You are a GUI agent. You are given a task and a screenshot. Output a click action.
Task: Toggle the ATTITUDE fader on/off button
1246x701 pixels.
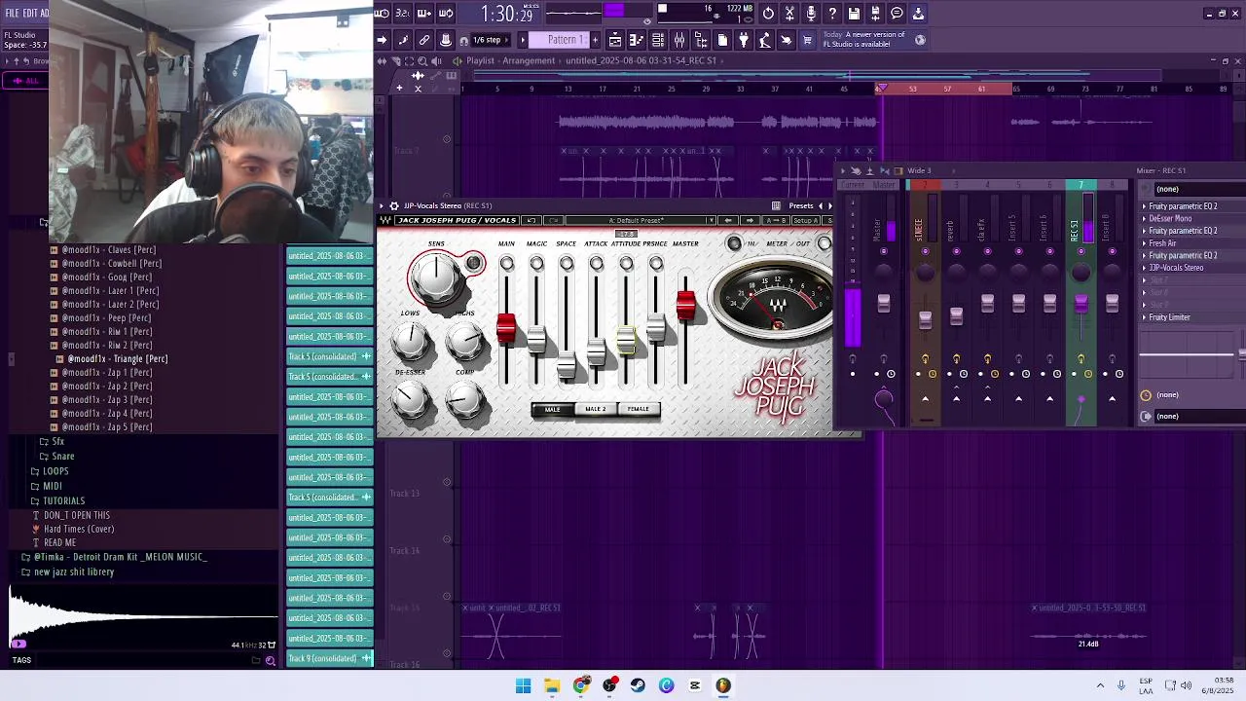tap(626, 264)
